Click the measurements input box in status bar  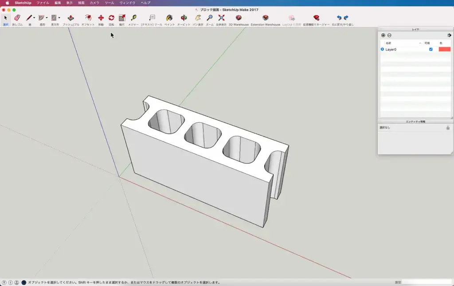pyautogui.click(x=427, y=282)
